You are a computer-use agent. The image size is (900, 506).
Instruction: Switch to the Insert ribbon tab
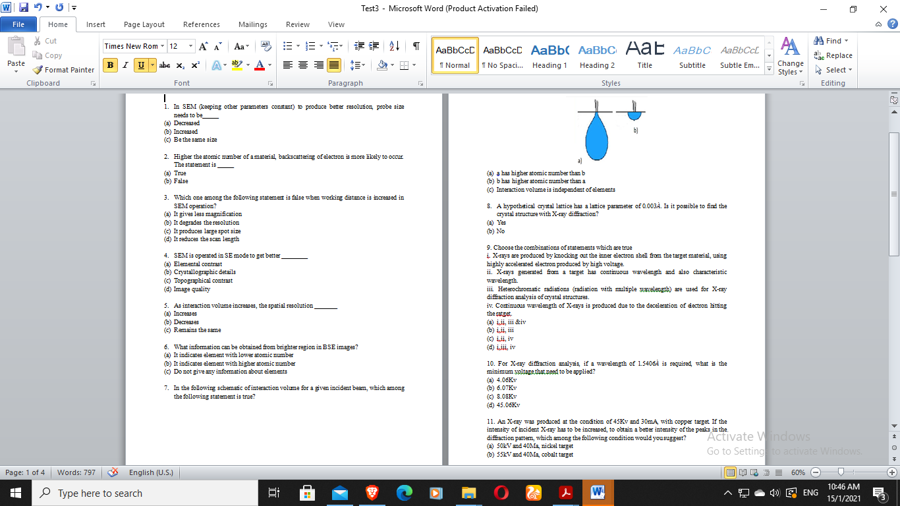(96, 24)
